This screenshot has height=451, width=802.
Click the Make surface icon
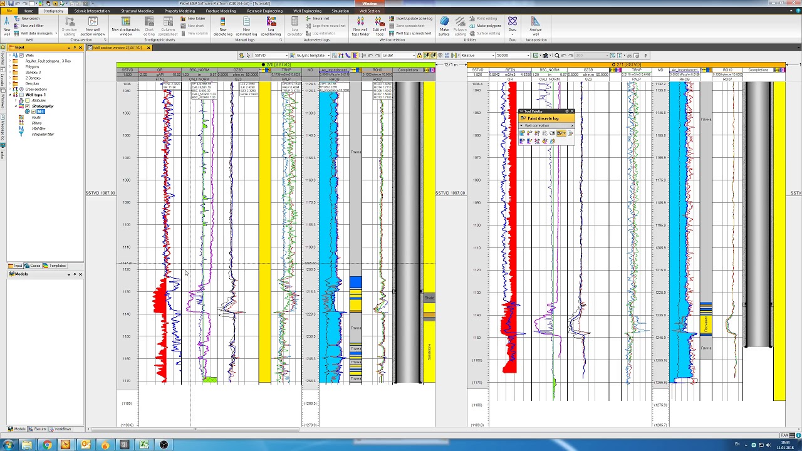[444, 25]
